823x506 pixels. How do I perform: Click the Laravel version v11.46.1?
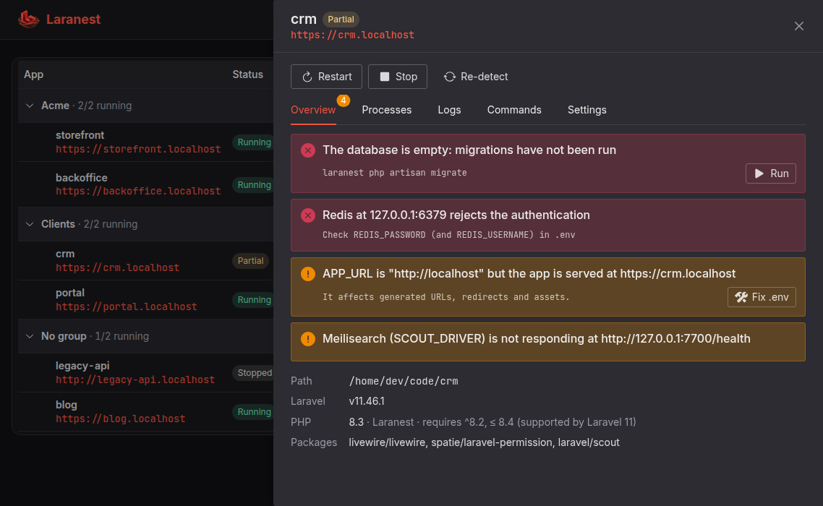click(367, 401)
